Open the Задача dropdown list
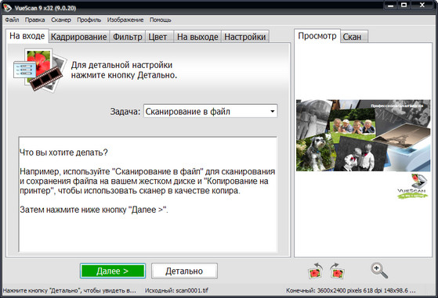This screenshot has height=298, width=438. tap(210, 111)
